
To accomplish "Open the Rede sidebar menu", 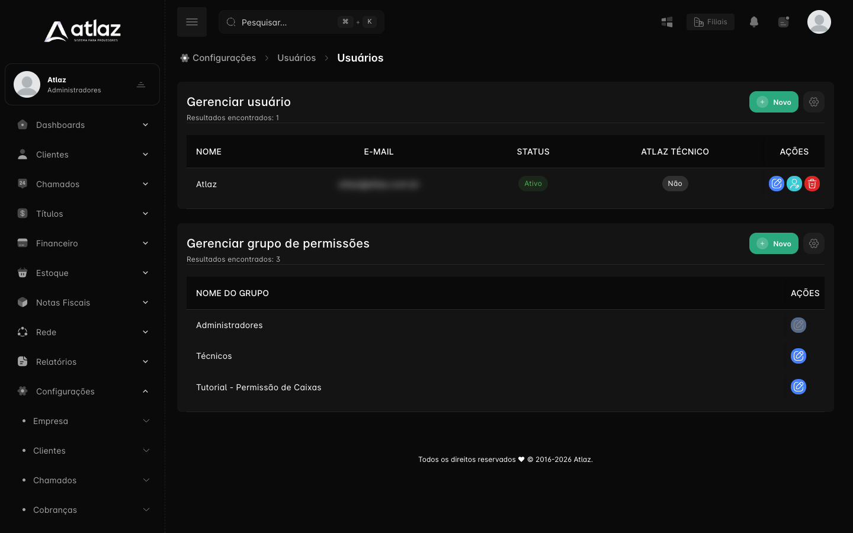I will pyautogui.click(x=82, y=332).
